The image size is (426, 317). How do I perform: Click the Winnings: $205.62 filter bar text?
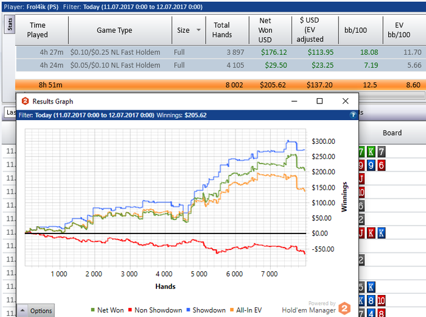(181, 115)
